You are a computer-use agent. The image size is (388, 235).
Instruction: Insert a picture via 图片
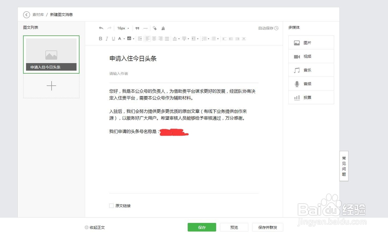[x=311, y=43]
